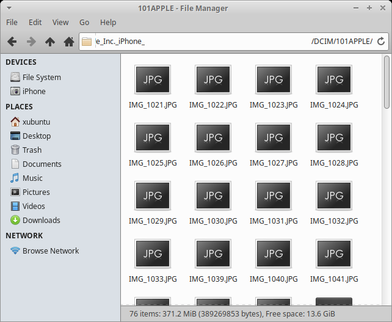This screenshot has width=392, height=322.
Task: Open the Go menu
Action: [x=84, y=23]
